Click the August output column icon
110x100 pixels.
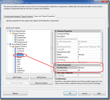pos(15,68)
